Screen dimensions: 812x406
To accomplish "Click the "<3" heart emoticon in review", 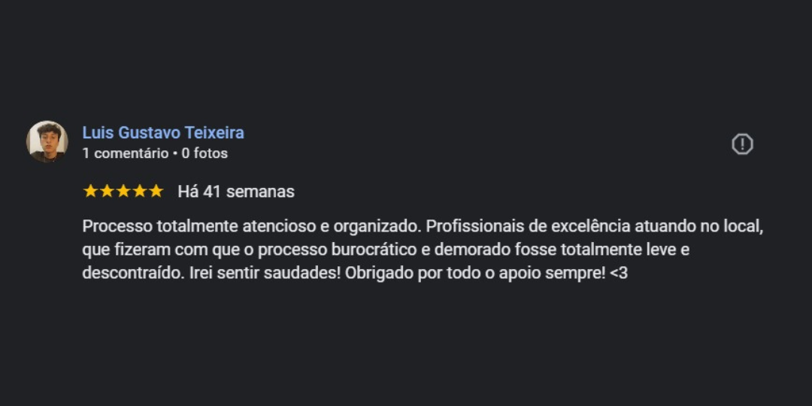I will [619, 273].
